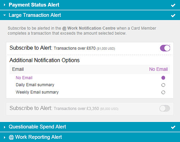The image size is (180, 142).
Task: Click the purple No Email status link
Action: pos(158,69)
